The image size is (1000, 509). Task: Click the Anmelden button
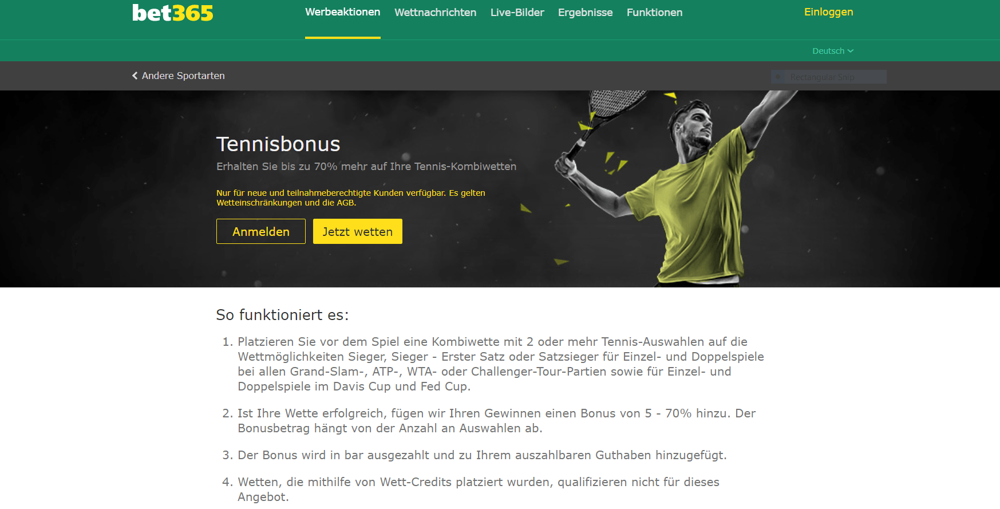(261, 231)
